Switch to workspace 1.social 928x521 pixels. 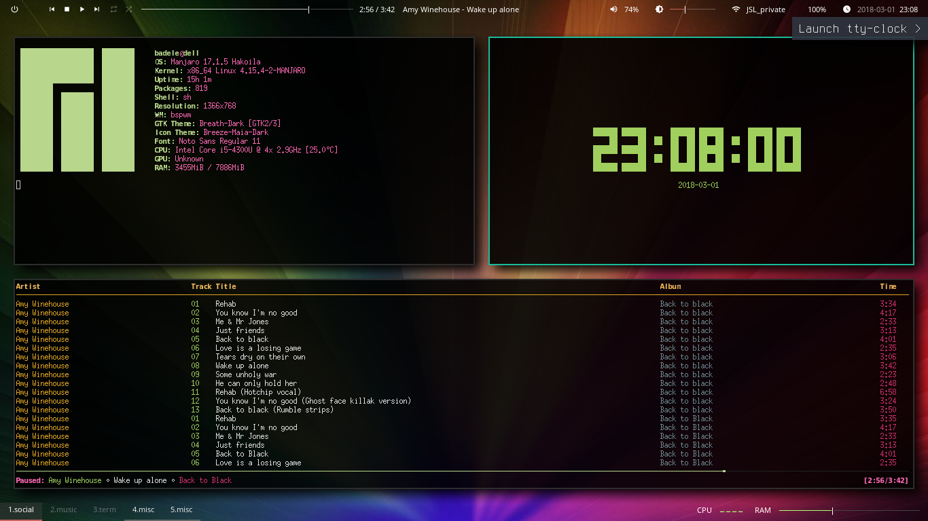coord(21,509)
